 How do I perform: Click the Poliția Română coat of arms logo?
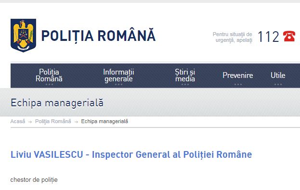23,36
